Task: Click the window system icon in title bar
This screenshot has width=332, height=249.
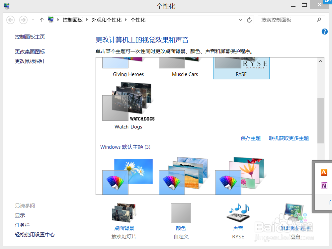Action: 7,6
